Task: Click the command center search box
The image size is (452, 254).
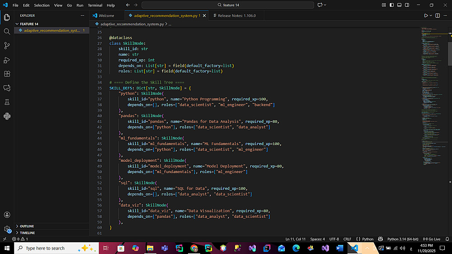Action: click(227, 5)
